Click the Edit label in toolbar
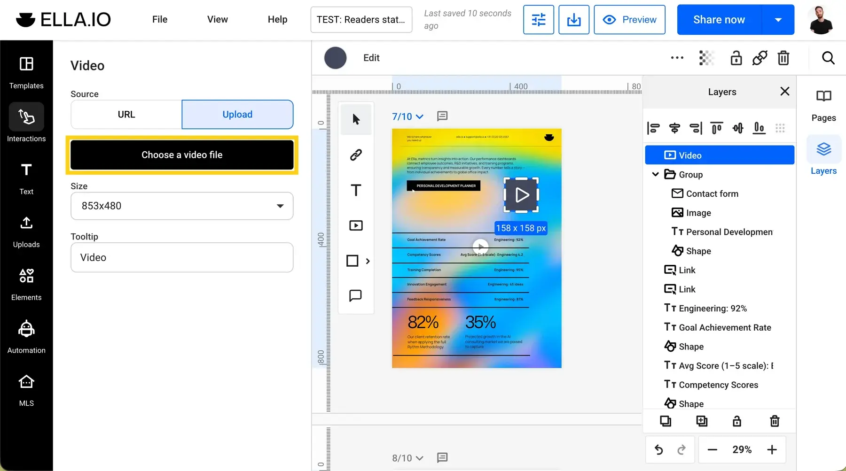Image resolution: width=846 pixels, height=471 pixels. (371, 58)
